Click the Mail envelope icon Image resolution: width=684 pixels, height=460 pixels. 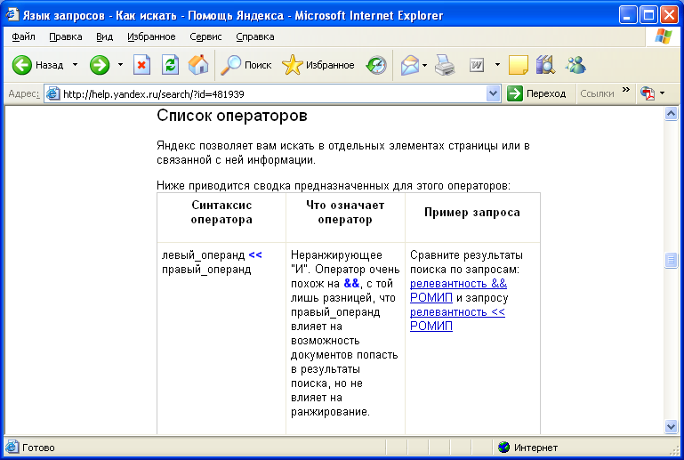click(410, 66)
